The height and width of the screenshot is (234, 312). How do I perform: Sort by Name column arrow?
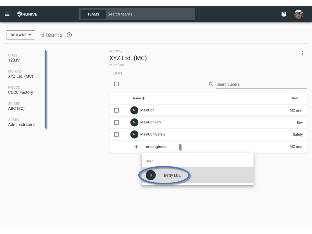[144, 98]
